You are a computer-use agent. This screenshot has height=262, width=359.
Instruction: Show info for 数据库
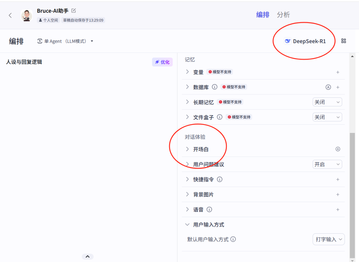pyautogui.click(x=214, y=87)
